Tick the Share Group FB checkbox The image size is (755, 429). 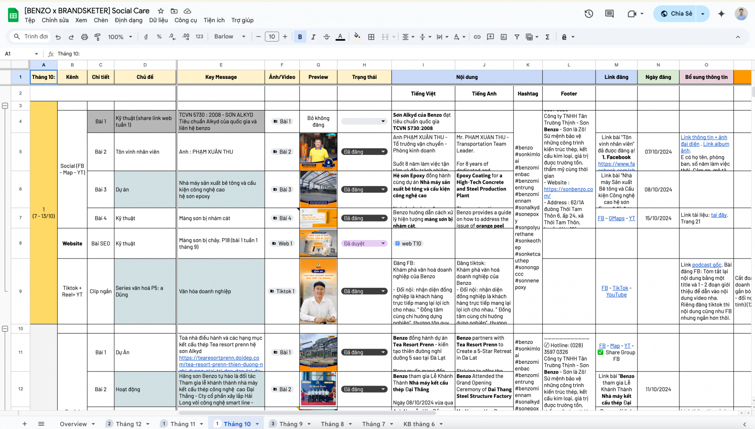click(601, 352)
